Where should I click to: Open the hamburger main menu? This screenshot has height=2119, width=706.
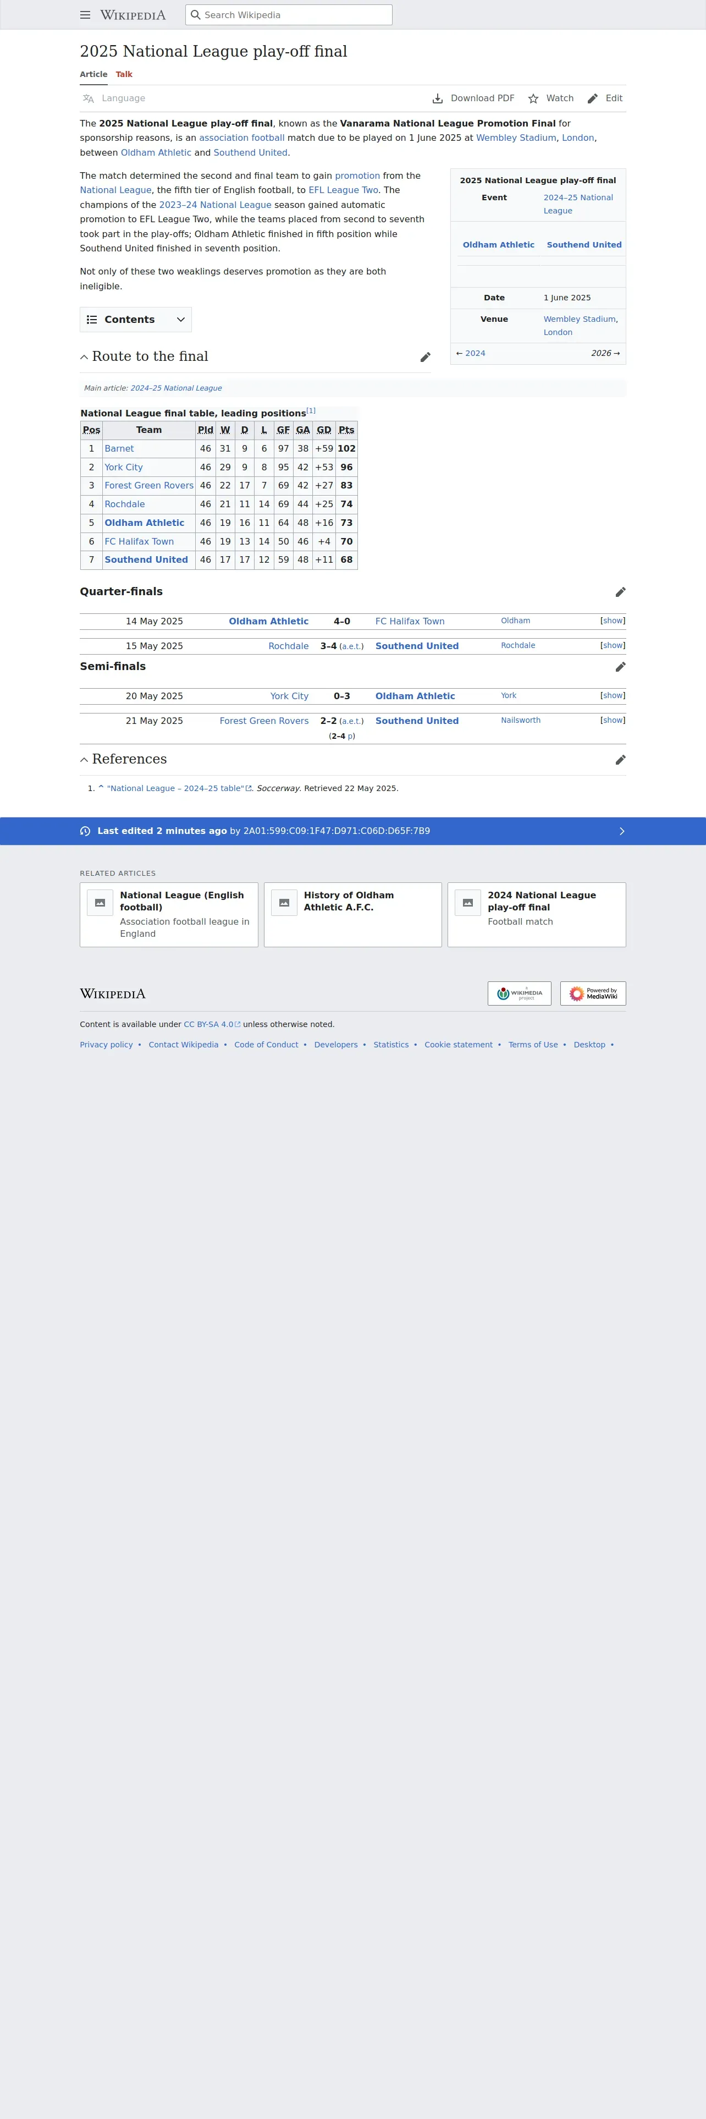85,15
